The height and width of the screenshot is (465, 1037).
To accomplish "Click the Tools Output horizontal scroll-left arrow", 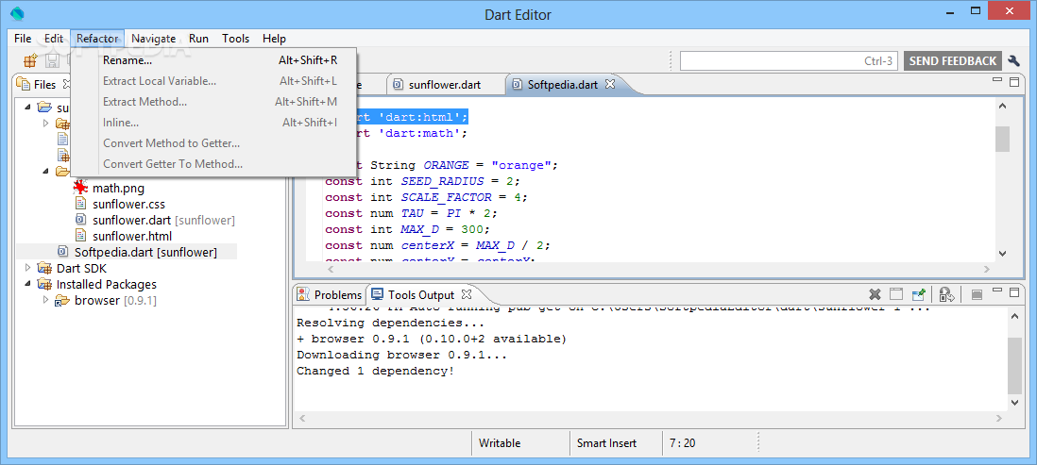I will 303,418.
